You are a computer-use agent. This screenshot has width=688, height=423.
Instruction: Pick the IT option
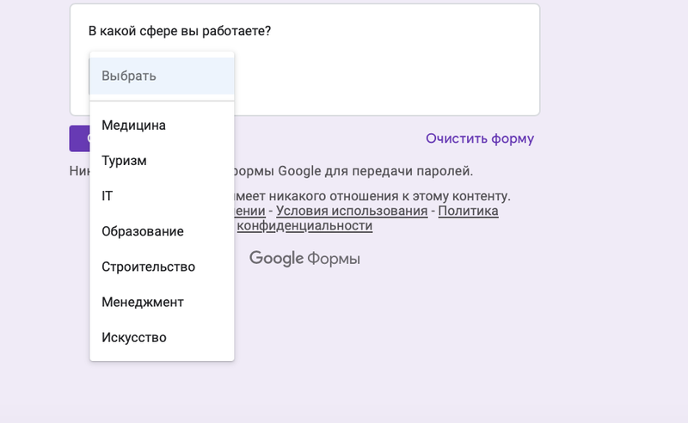[x=162, y=196]
